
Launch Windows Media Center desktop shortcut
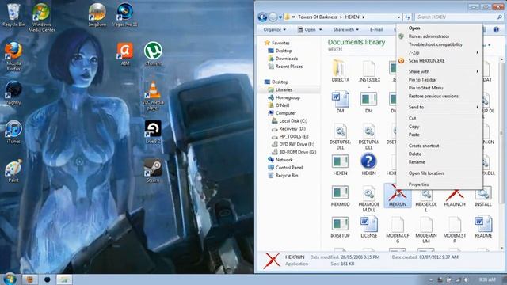(x=41, y=17)
